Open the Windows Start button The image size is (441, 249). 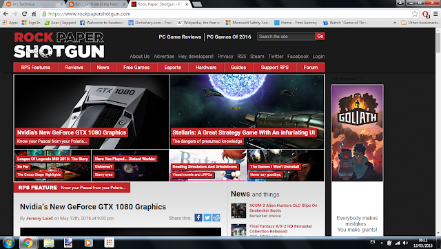tap(8, 243)
